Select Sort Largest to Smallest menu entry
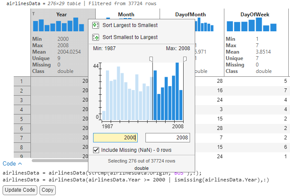Viewport: 290px width, 196px height. pyautogui.click(x=130, y=26)
